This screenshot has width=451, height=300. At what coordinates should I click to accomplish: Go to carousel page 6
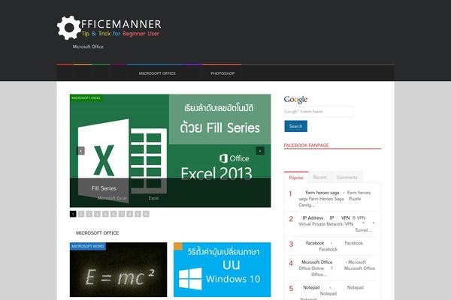(x=114, y=214)
